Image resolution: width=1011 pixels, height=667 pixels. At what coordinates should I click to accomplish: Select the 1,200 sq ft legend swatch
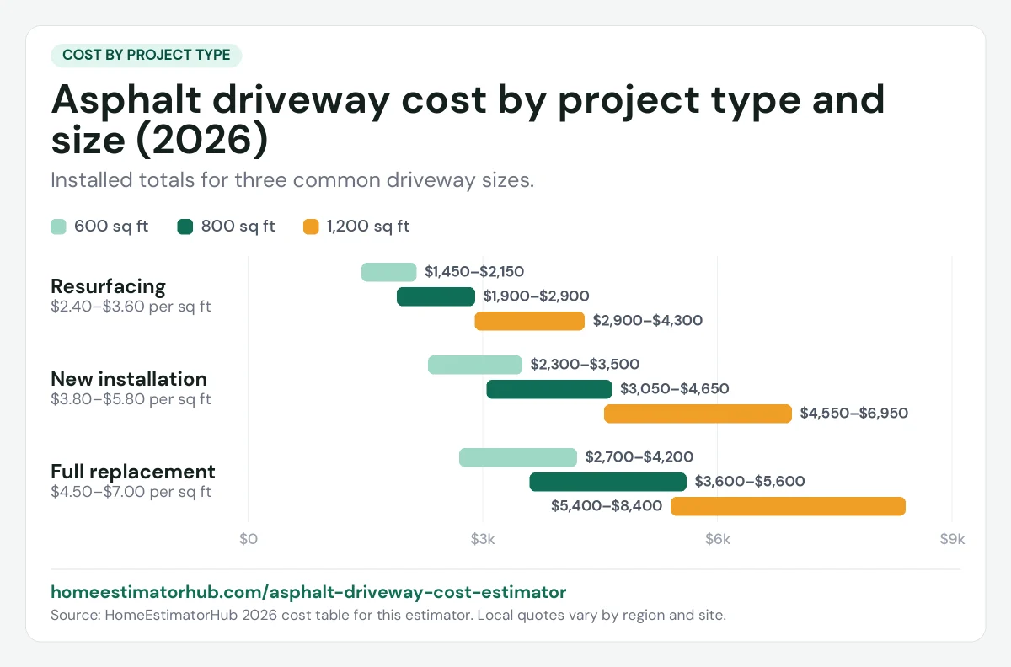pyautogui.click(x=312, y=227)
